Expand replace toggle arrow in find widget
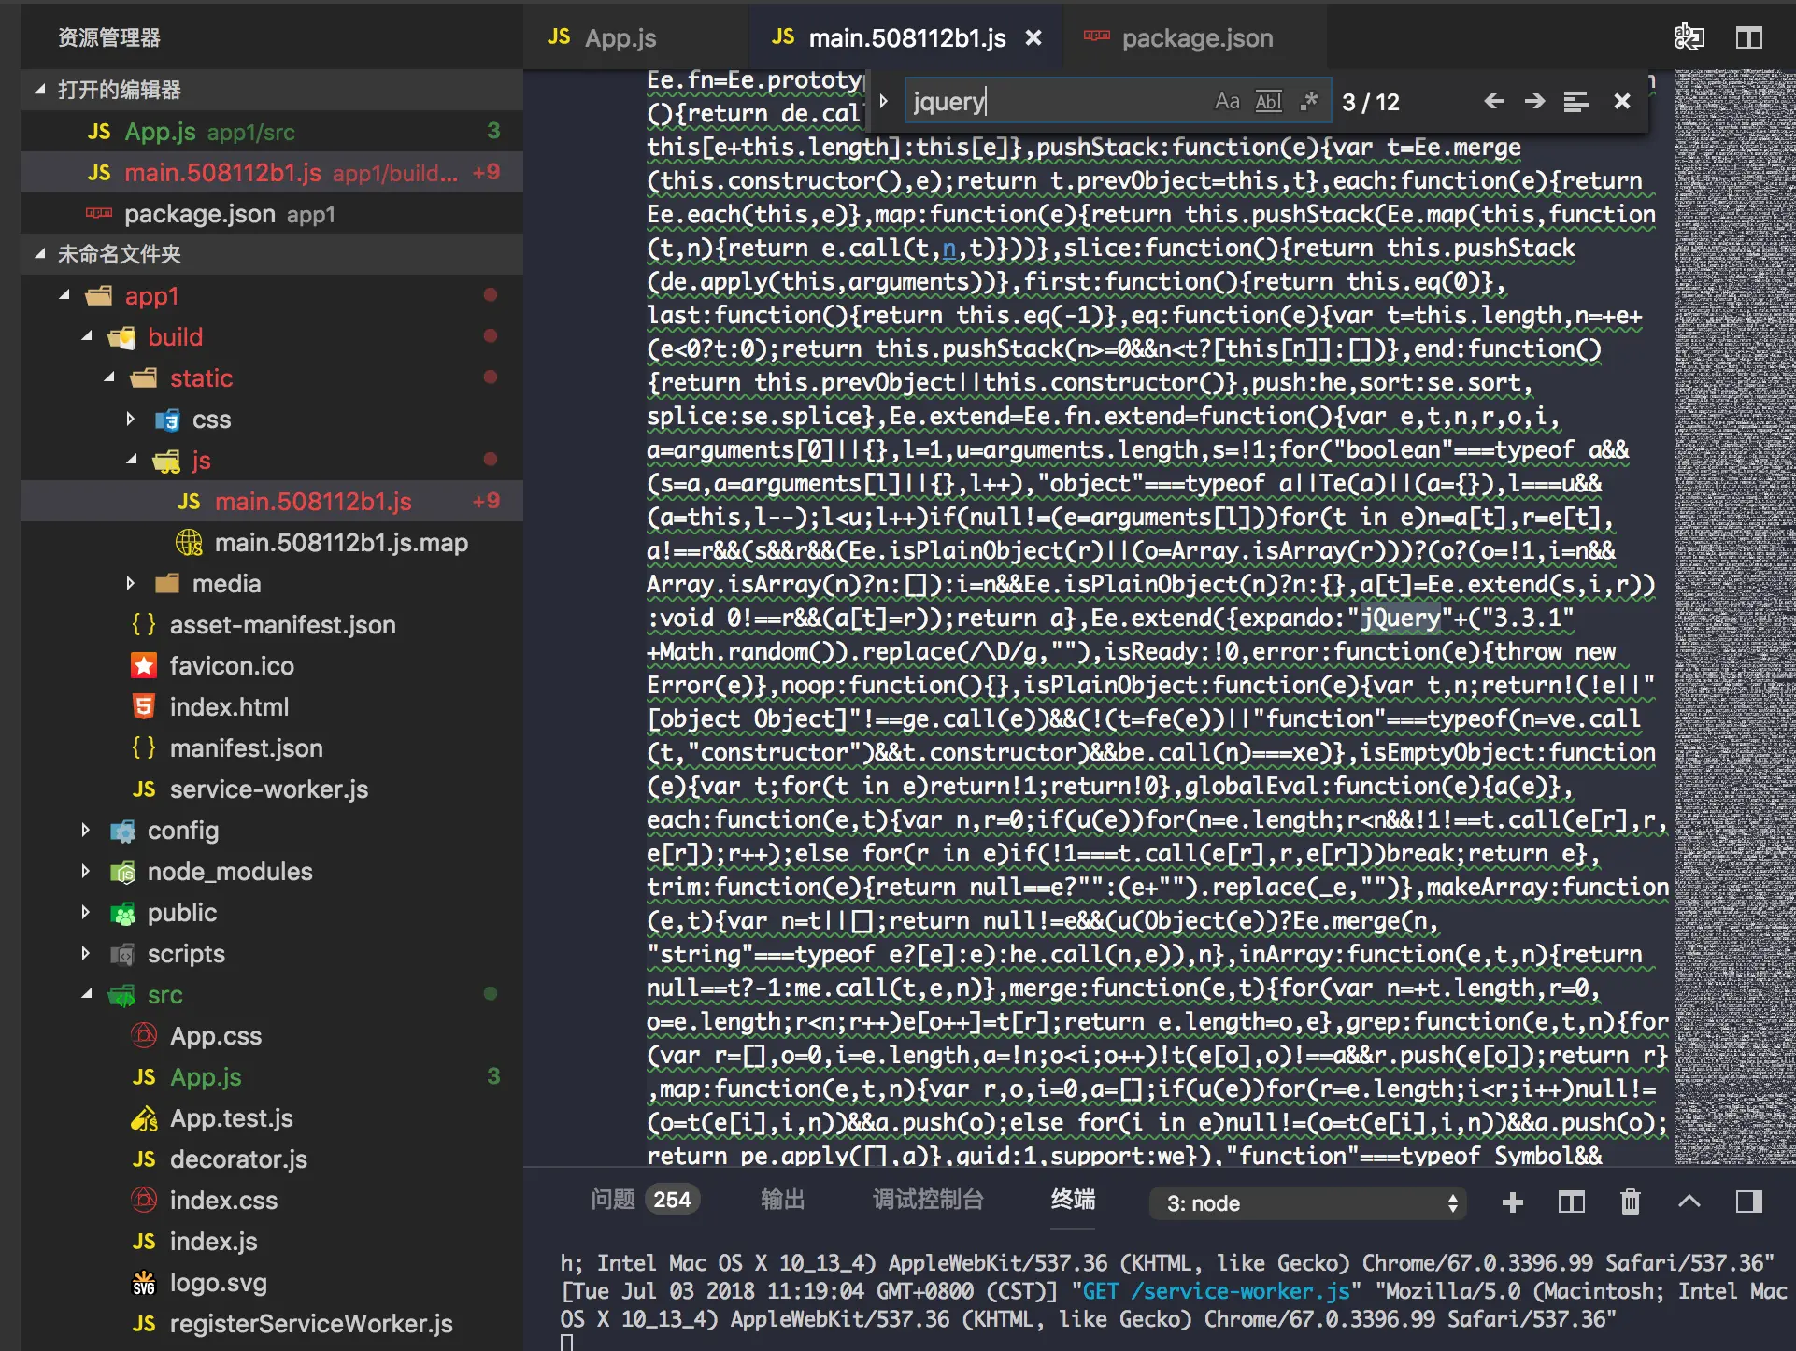Screen dimensions: 1796x1351 884,101
